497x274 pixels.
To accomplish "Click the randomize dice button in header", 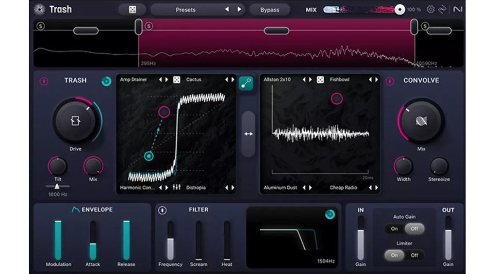I will tap(132, 10).
